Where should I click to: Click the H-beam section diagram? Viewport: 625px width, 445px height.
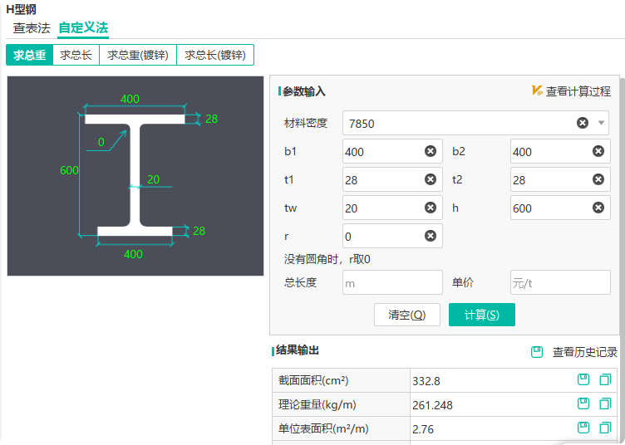coord(135,175)
